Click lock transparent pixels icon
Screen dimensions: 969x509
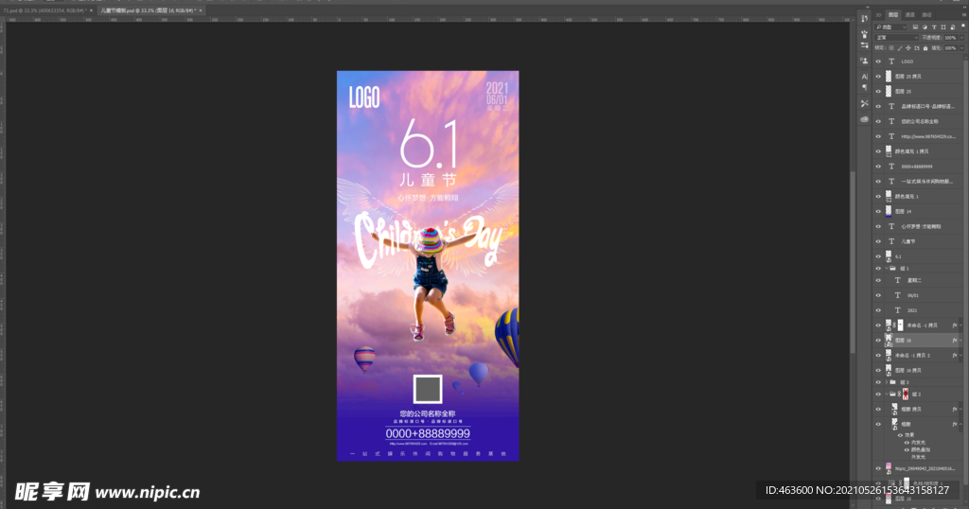click(x=891, y=48)
